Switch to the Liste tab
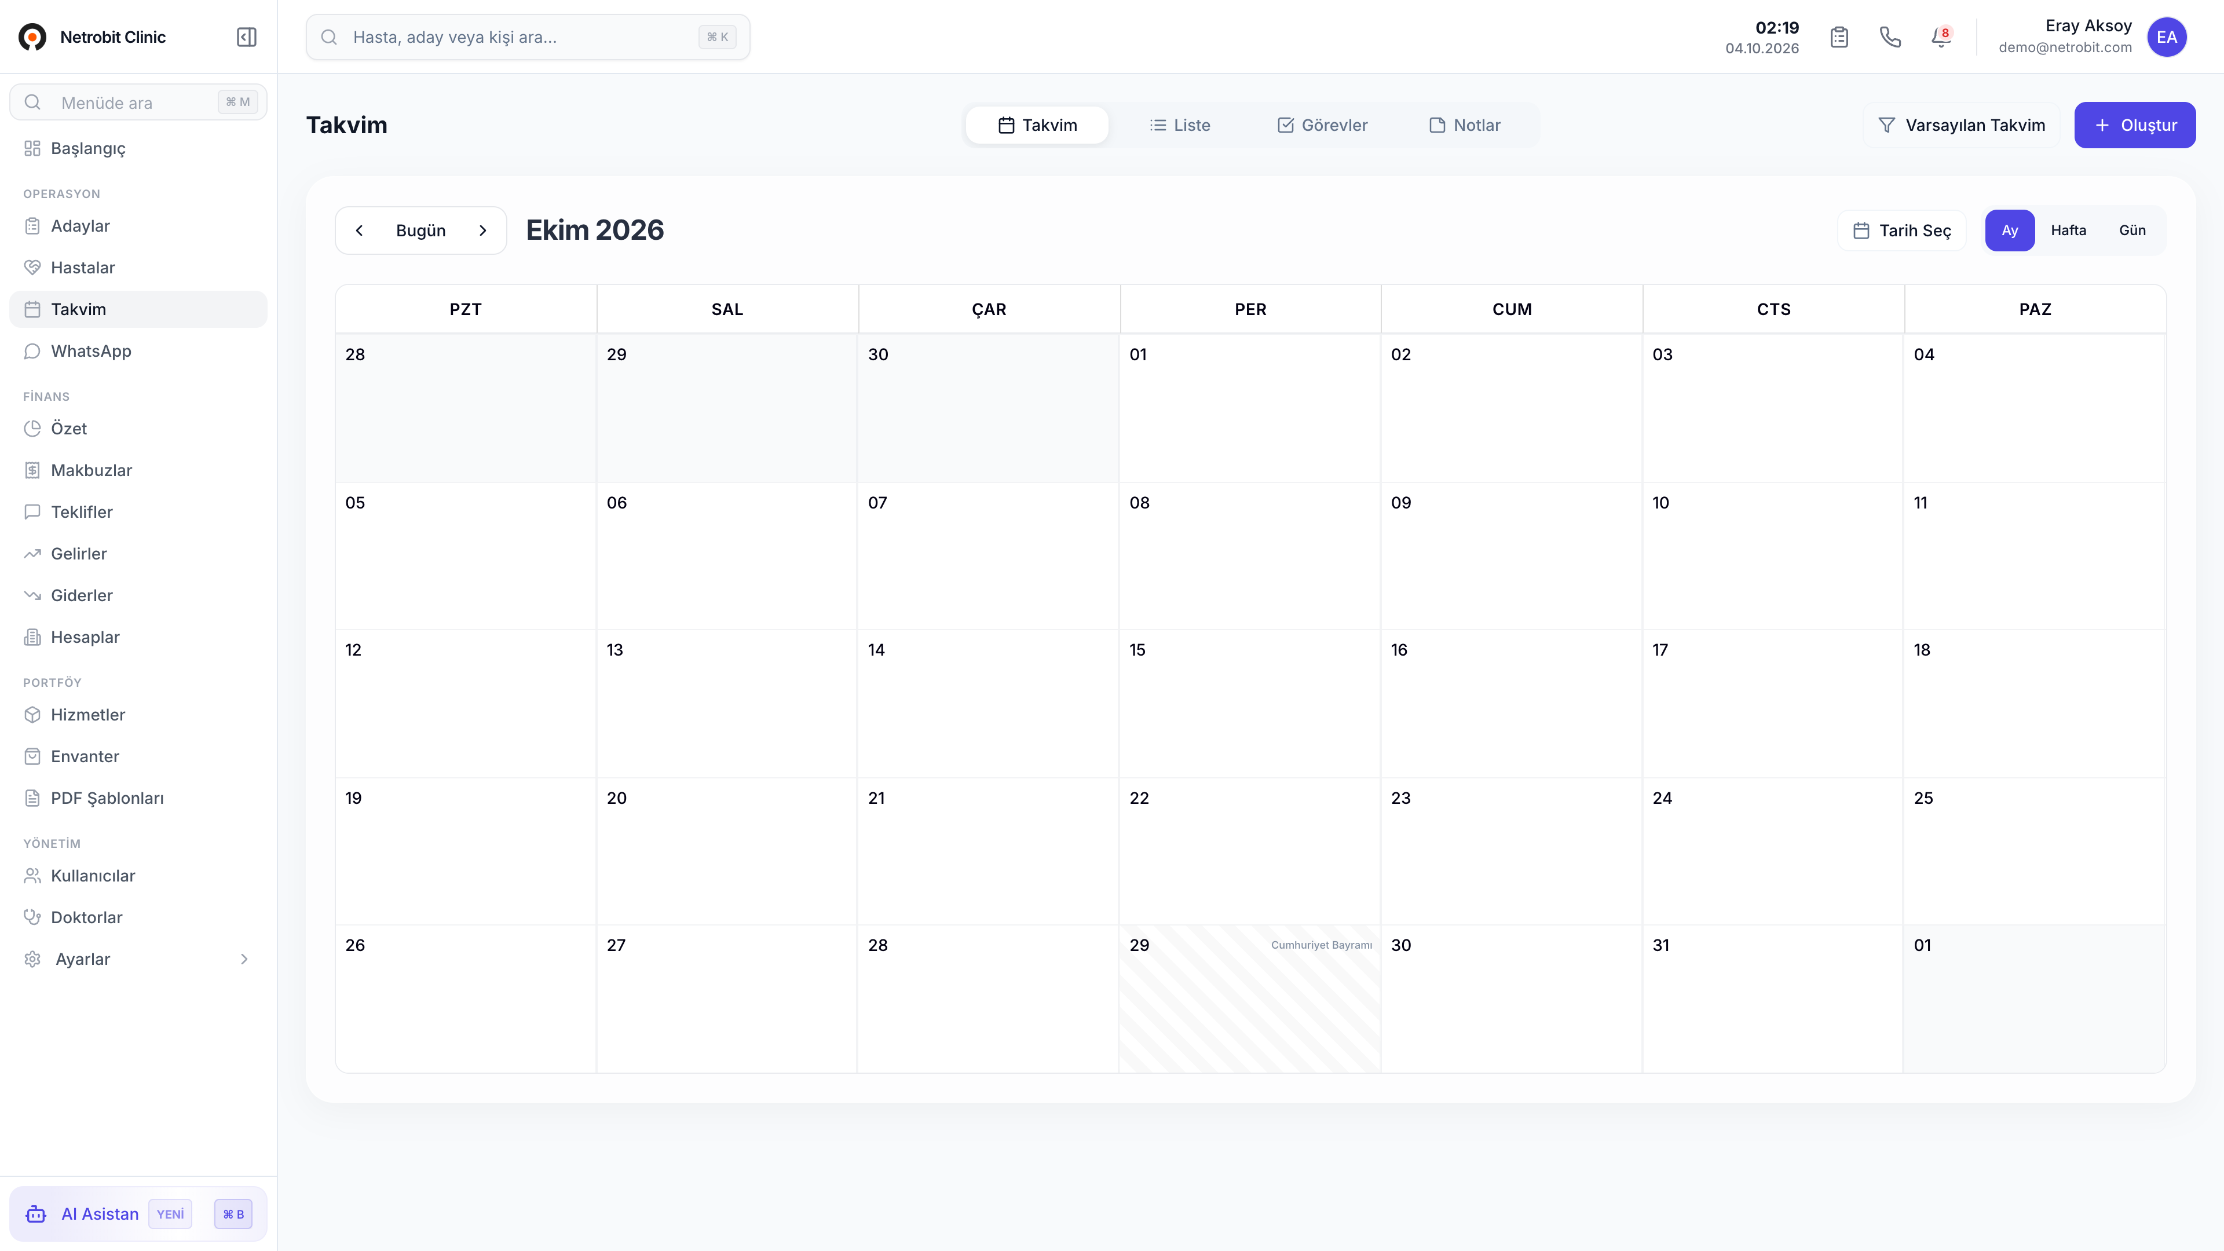 [x=1179, y=125]
